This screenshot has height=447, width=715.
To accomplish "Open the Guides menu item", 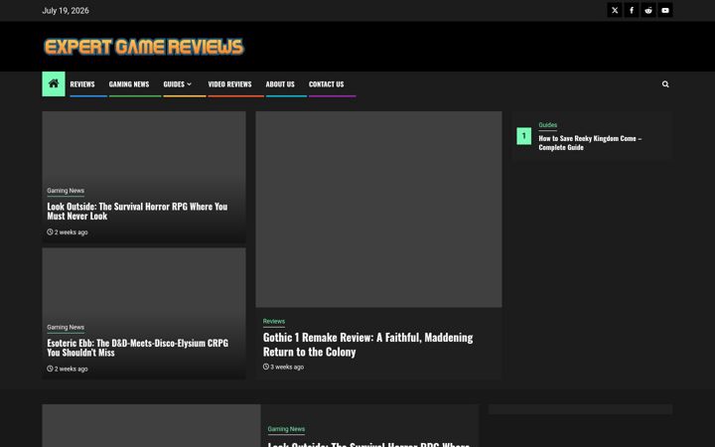I will [x=174, y=84].
